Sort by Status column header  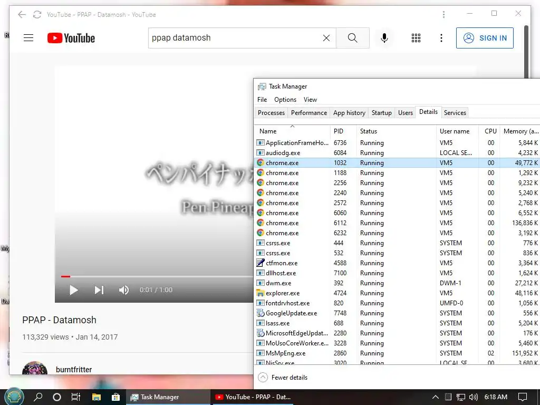[x=396, y=131]
